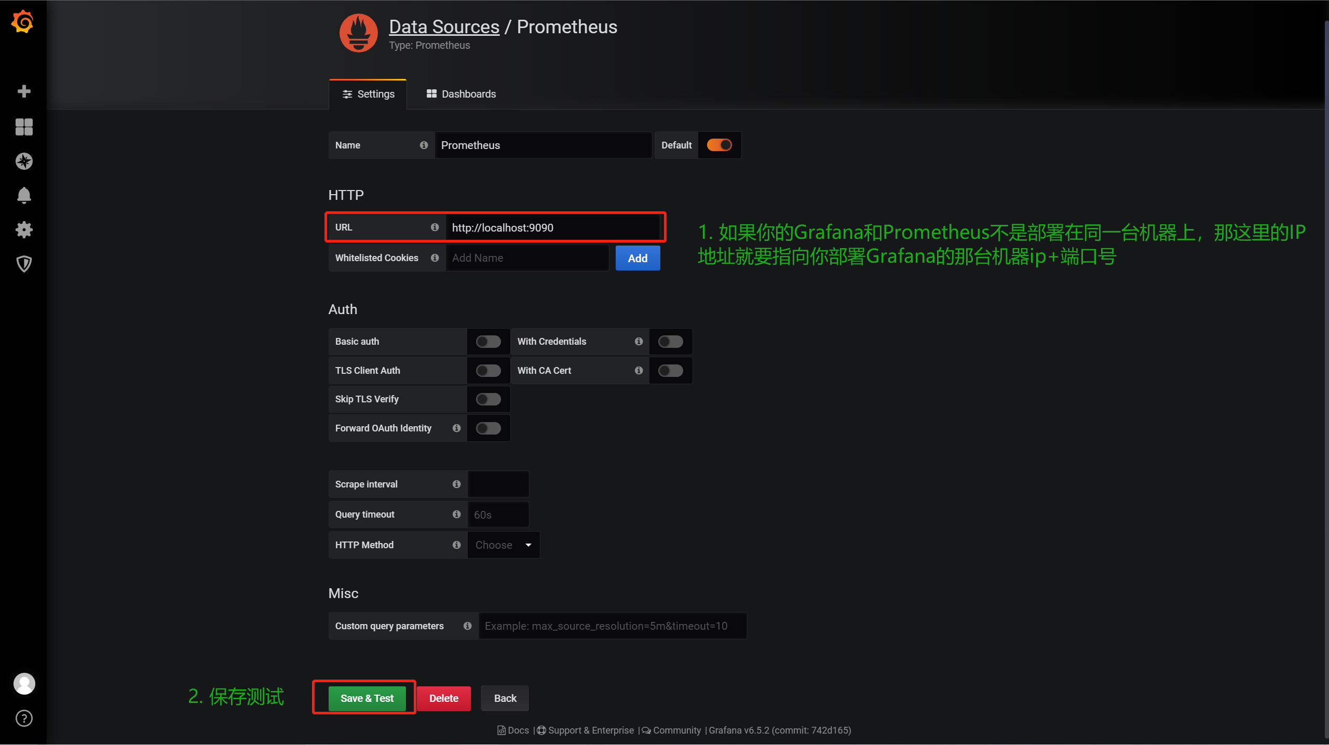Click the Data Sources breadcrumb link

pos(444,27)
